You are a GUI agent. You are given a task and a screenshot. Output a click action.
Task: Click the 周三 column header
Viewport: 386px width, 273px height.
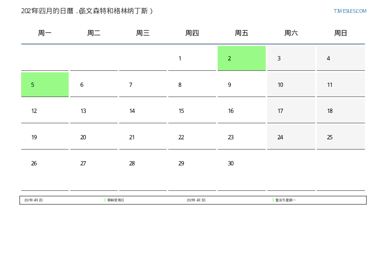(x=143, y=33)
